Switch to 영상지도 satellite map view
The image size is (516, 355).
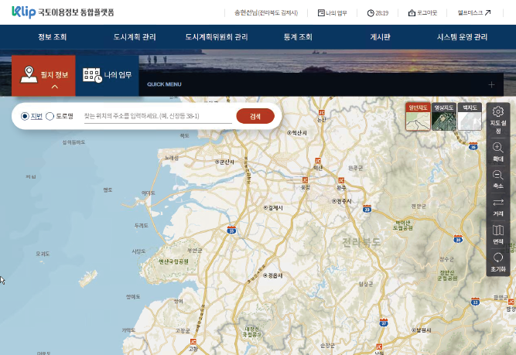[x=443, y=117]
